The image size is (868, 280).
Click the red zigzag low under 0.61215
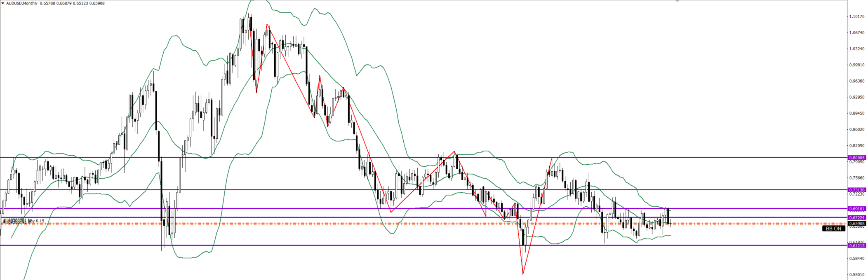523,273
